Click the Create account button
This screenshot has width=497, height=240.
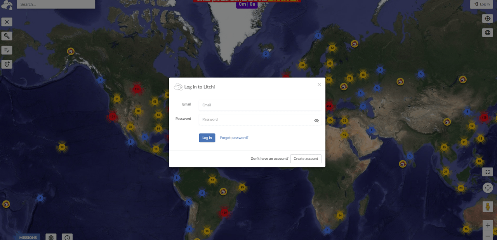click(x=306, y=159)
